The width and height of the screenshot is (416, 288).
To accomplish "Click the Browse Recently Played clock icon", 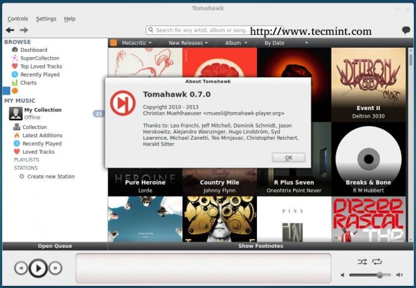I will [x=15, y=75].
